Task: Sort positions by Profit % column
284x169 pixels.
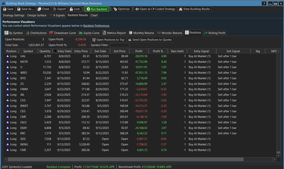Action: pyautogui.click(x=158, y=51)
